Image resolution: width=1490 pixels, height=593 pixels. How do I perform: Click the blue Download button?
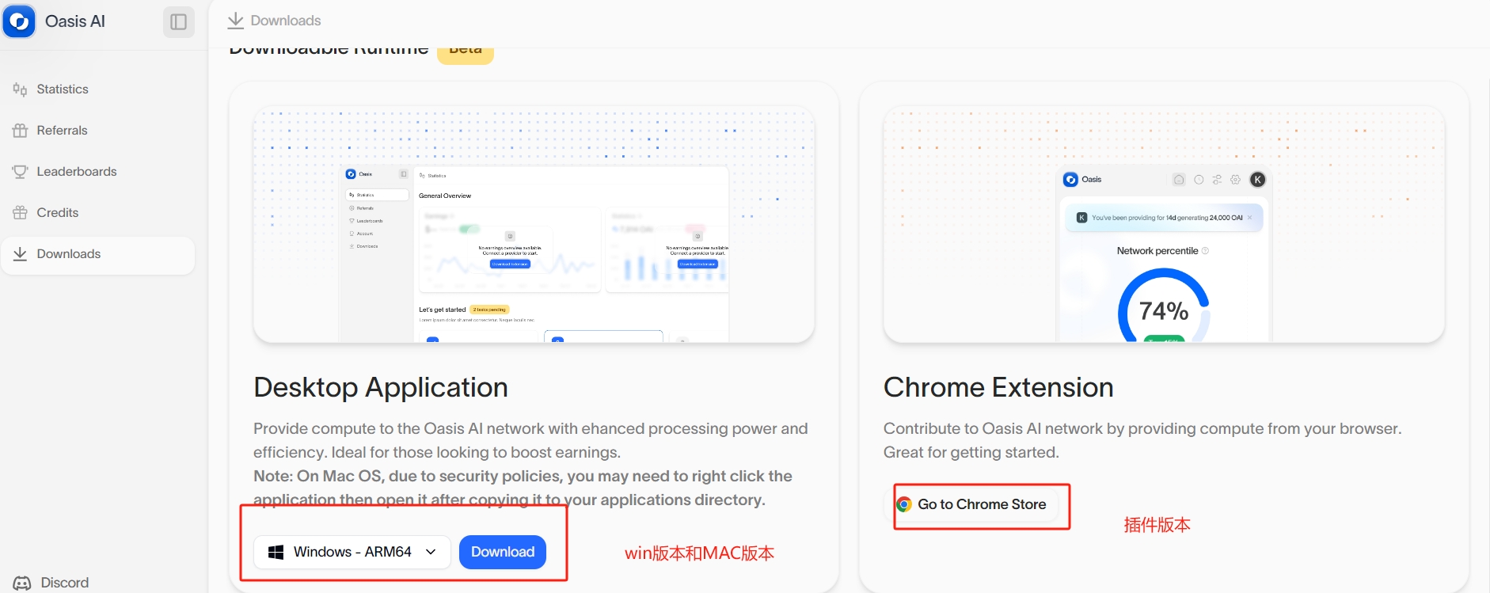(503, 552)
